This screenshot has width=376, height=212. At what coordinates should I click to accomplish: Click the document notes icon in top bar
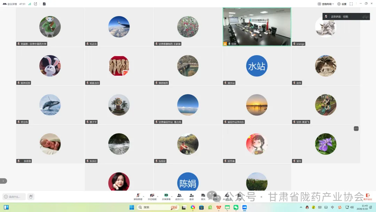coord(44,4)
